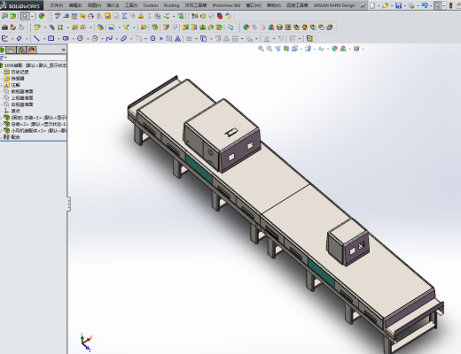The height and width of the screenshot is (354, 461).
Task: Click the Open file folder icon
Action: (385, 5)
